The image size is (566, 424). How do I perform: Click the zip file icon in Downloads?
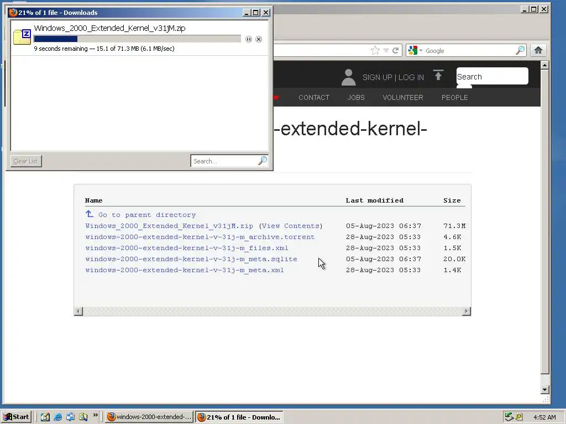[22, 37]
